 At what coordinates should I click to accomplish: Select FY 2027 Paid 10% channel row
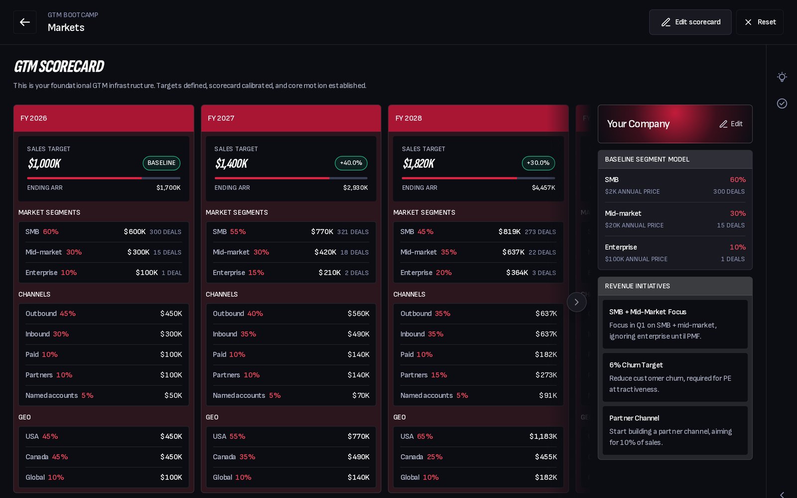pyautogui.click(x=291, y=355)
